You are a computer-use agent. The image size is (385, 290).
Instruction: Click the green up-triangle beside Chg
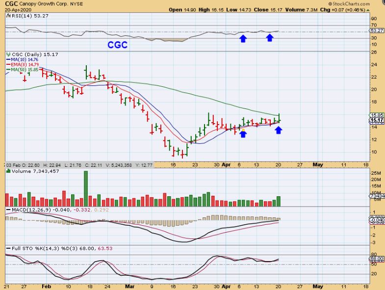368,10
